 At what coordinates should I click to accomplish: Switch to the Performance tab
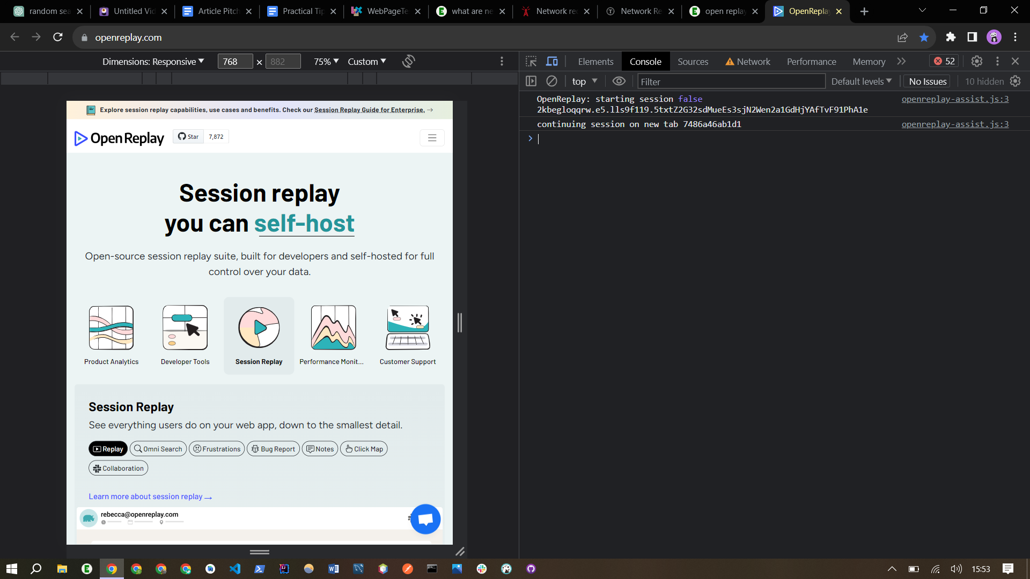pyautogui.click(x=811, y=62)
